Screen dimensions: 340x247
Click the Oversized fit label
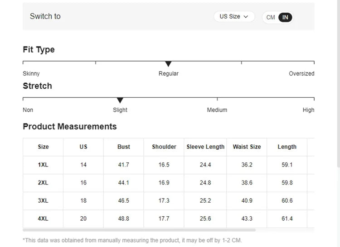(301, 74)
